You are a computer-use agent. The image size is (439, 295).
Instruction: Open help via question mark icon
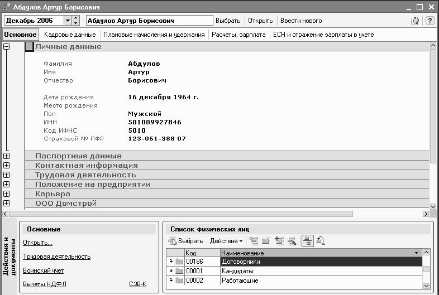pyautogui.click(x=430, y=21)
